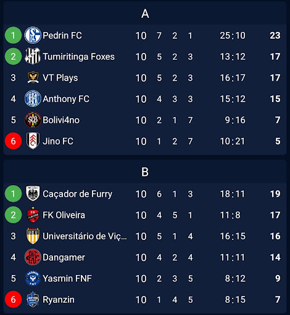Select the Universitário de Viç... striped crest
290x315 pixels.
(x=33, y=236)
